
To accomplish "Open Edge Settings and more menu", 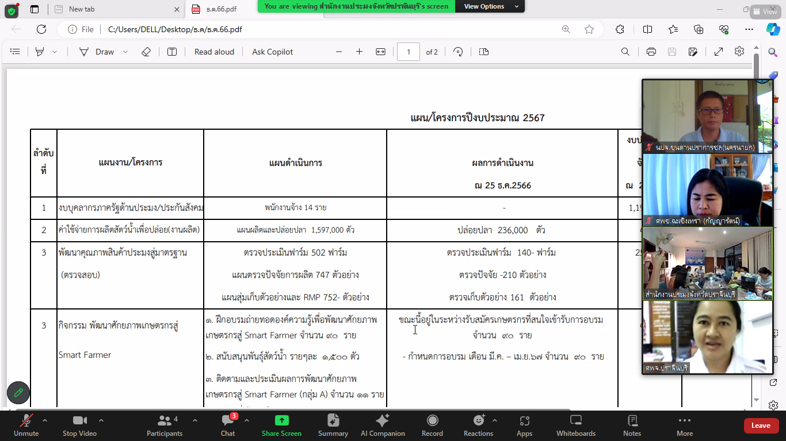I will (749, 29).
